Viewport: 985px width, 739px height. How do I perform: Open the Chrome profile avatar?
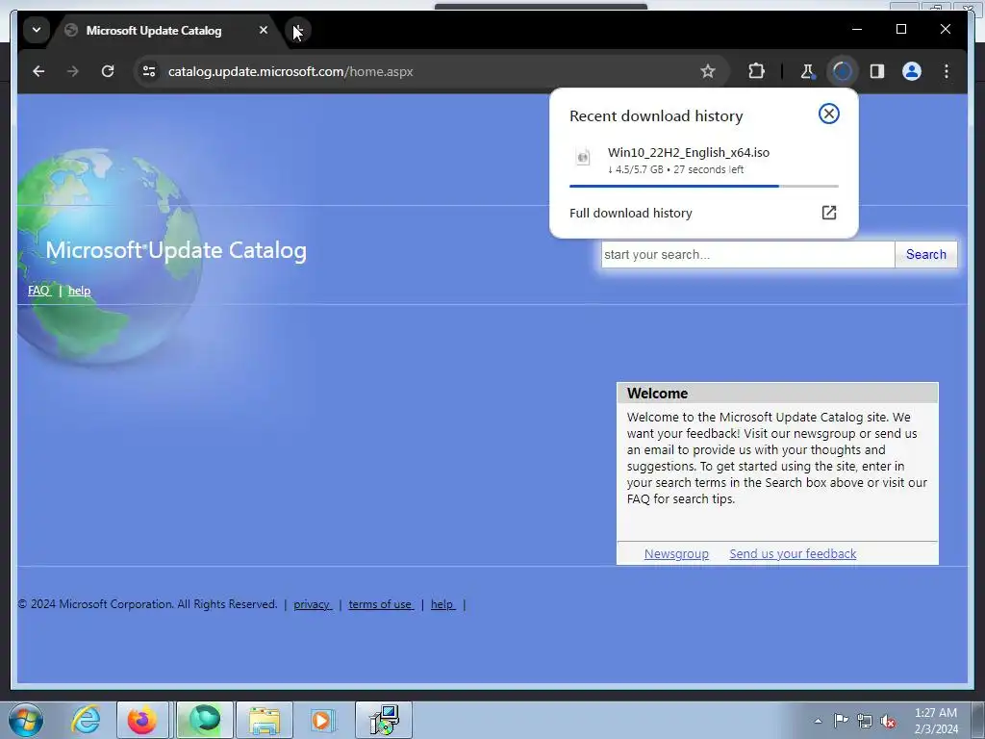(x=912, y=71)
